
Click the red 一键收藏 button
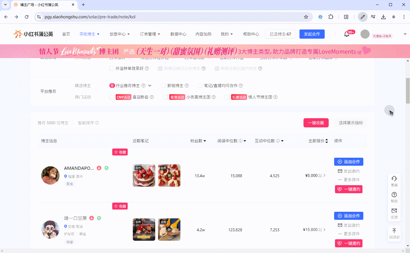(316, 123)
